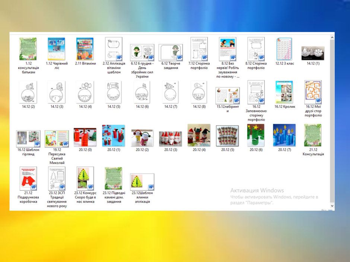The image size is (350, 262).
Task: Click the scrollbar up arrow
Action: click(x=332, y=38)
